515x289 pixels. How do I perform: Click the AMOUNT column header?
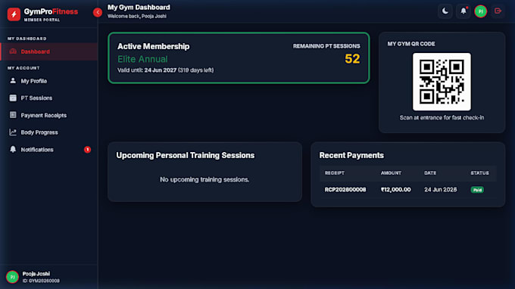pyautogui.click(x=391, y=173)
